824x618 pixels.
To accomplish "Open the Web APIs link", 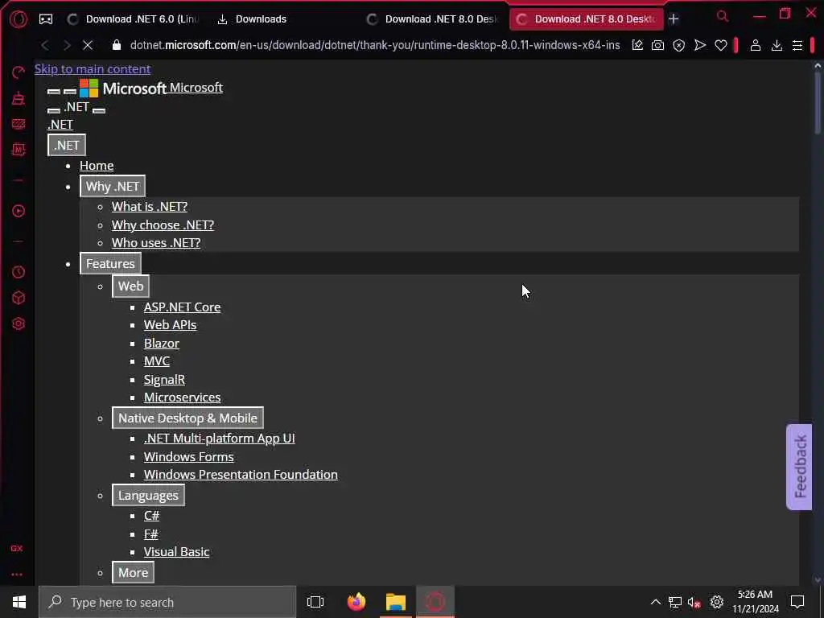I will tap(171, 325).
